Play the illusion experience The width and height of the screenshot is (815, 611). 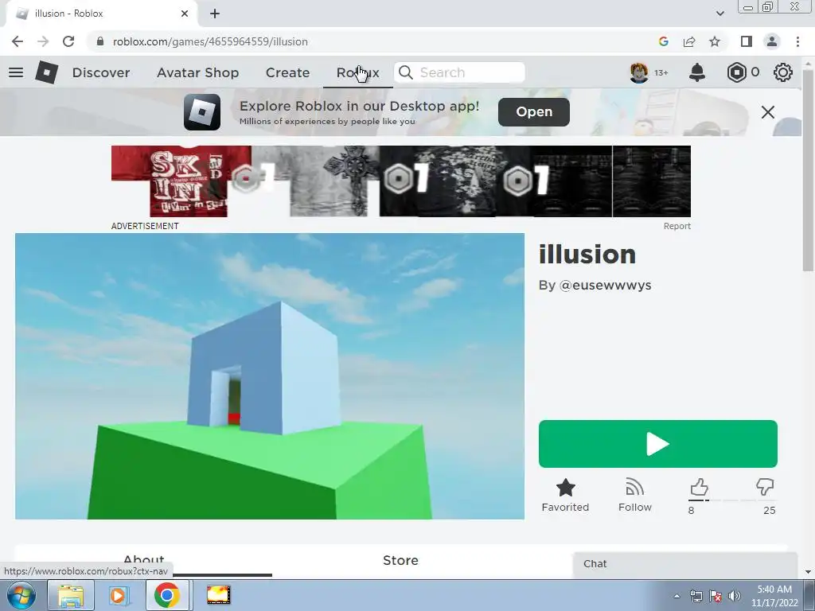(658, 444)
